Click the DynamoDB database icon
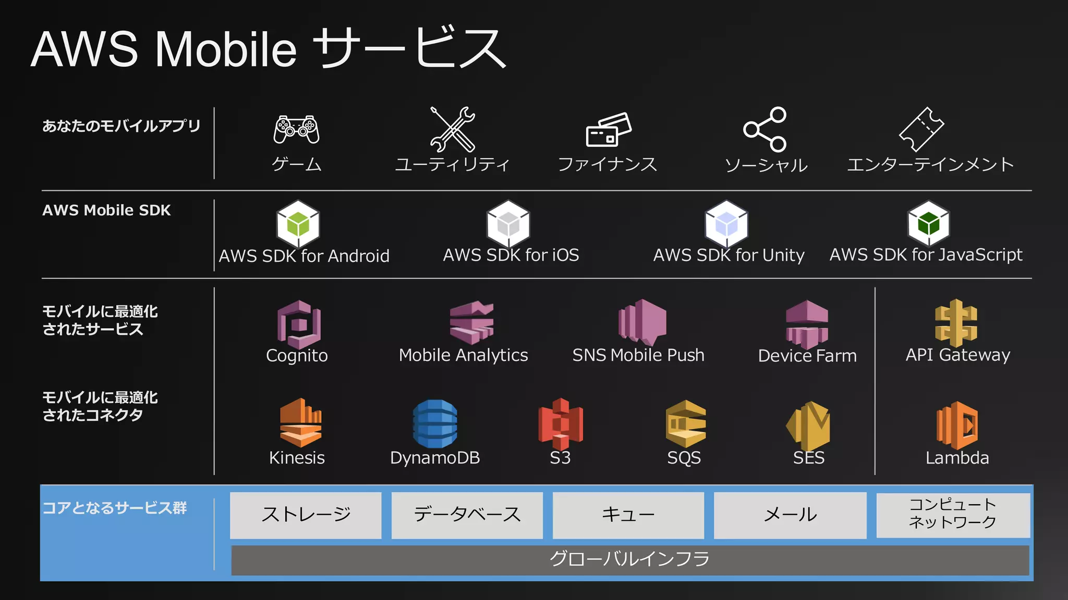1068x600 pixels. coord(435,424)
